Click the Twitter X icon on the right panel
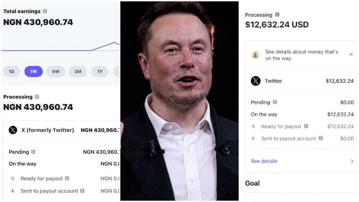 [255, 81]
